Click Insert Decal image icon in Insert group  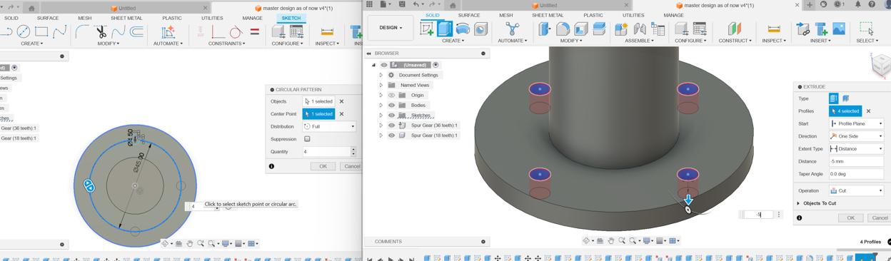[x=839, y=29]
